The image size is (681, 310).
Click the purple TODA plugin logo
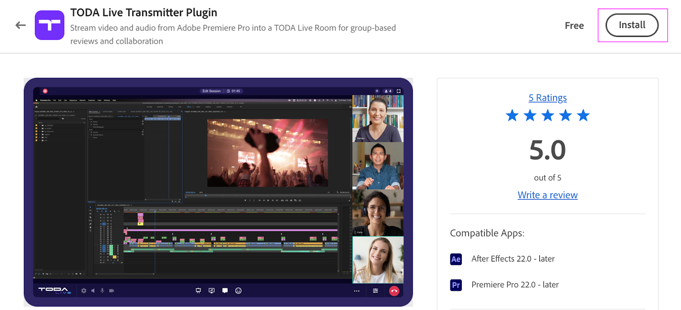tap(49, 26)
